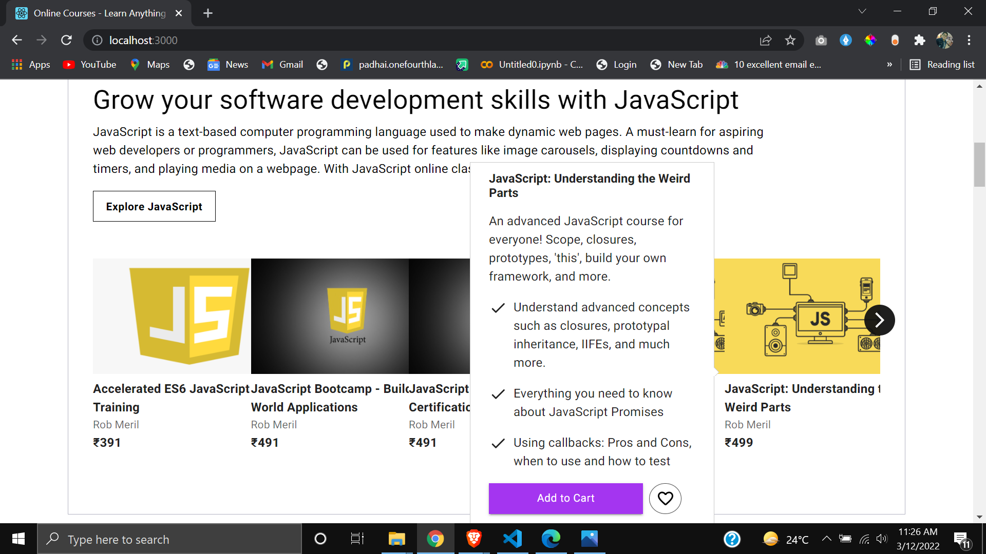Wishlist the course with the heart icon
Viewport: 986px width, 554px height.
665,498
